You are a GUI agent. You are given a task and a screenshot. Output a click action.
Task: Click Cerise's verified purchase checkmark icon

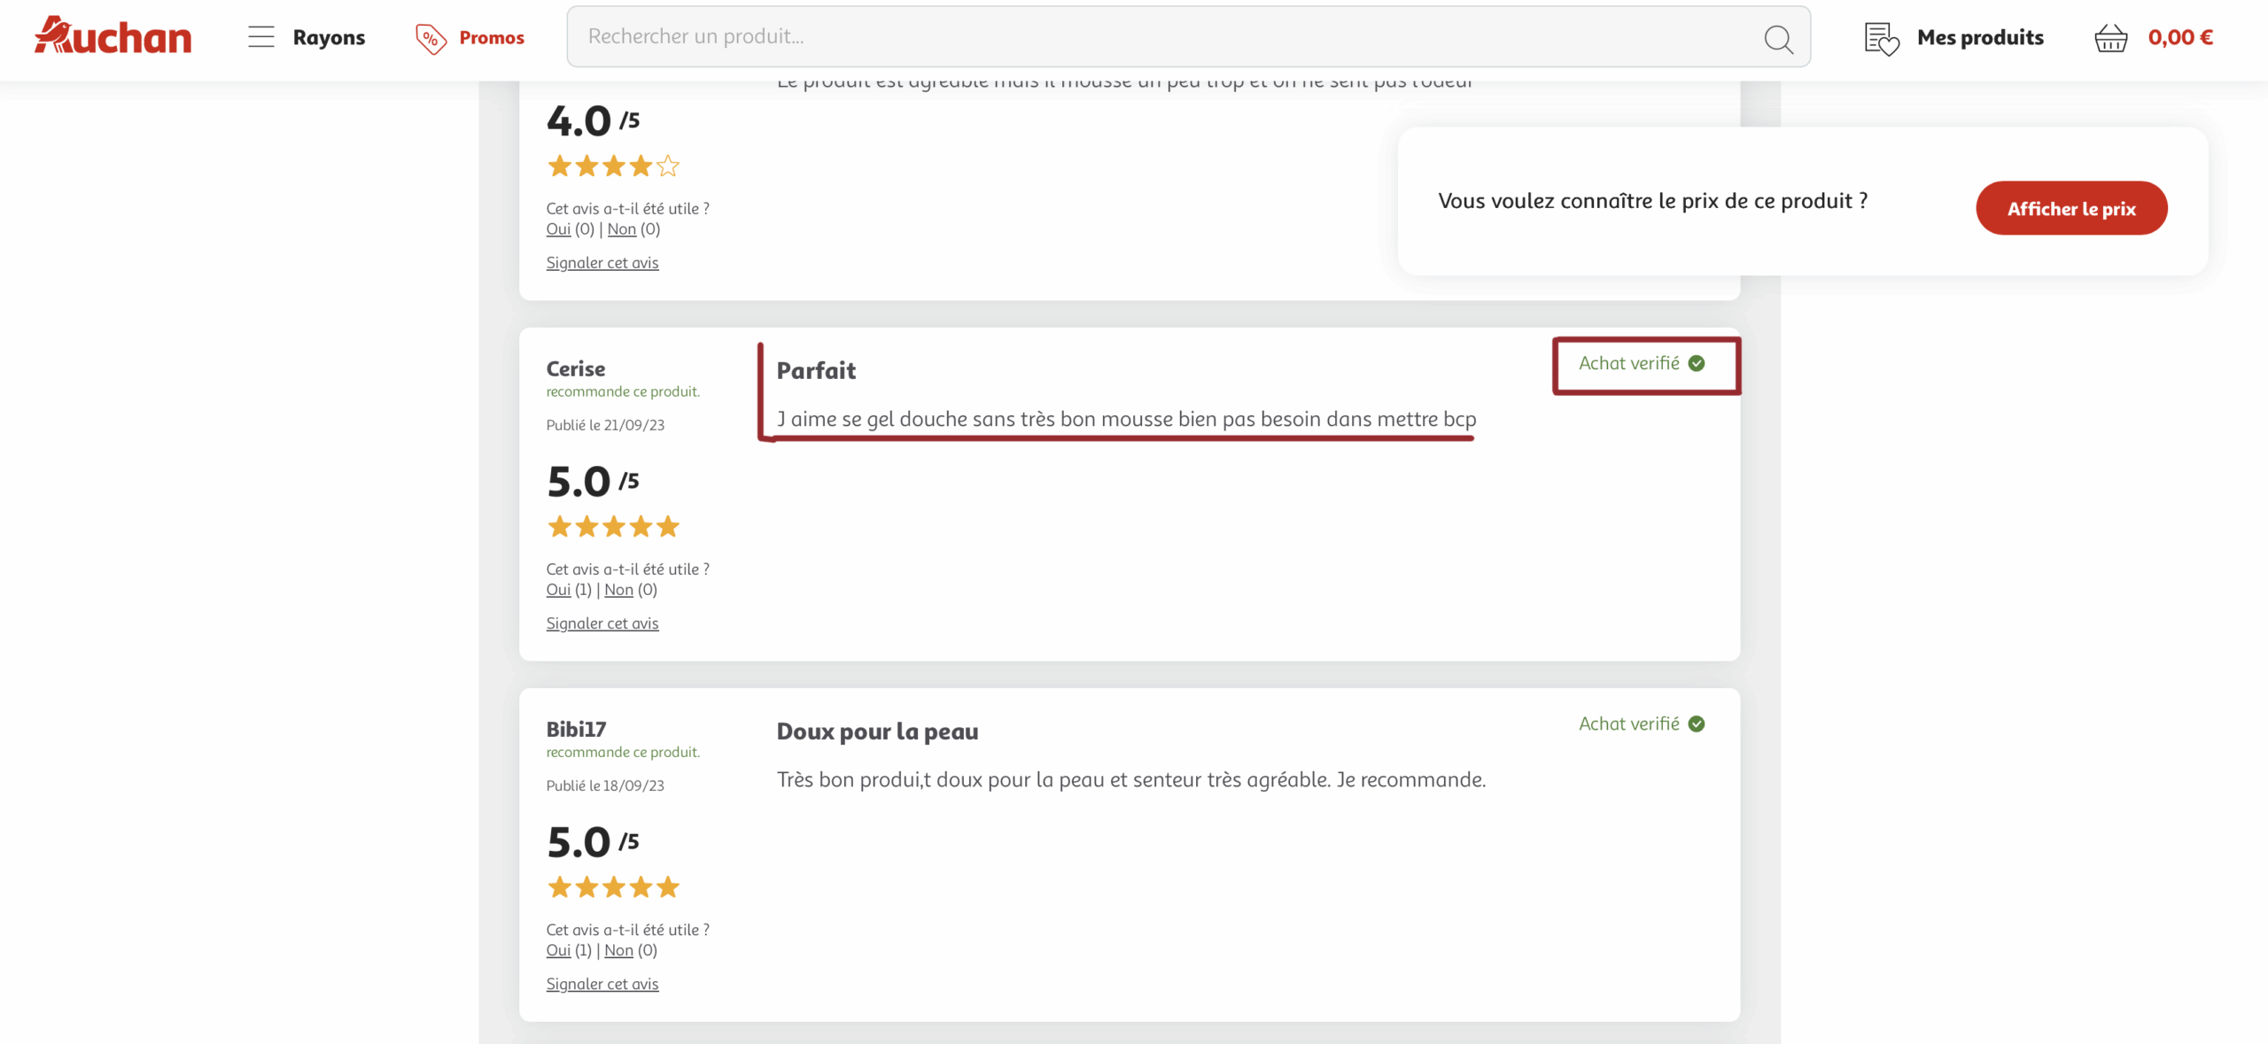tap(1697, 363)
